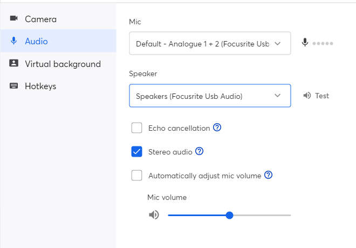Open the Stereo audio help icon

(199, 152)
